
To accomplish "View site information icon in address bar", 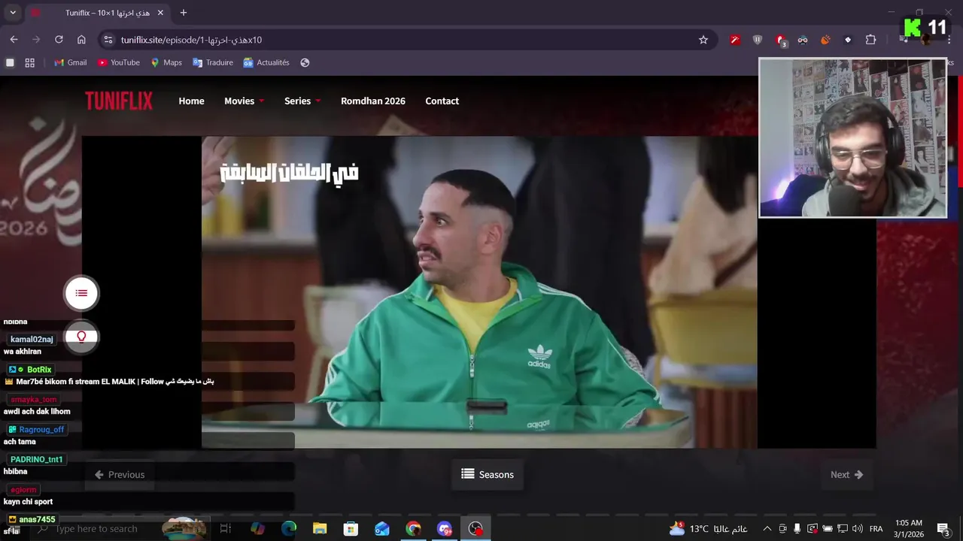I will tap(108, 40).
